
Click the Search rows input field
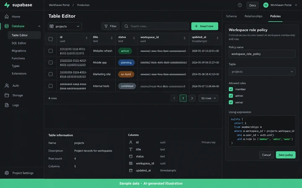[155, 26]
